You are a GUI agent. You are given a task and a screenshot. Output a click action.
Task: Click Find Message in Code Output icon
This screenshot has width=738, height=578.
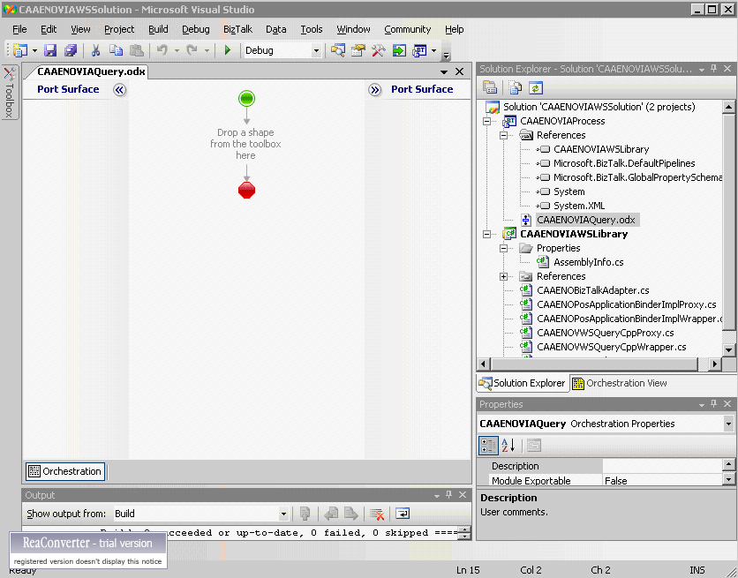(305, 514)
